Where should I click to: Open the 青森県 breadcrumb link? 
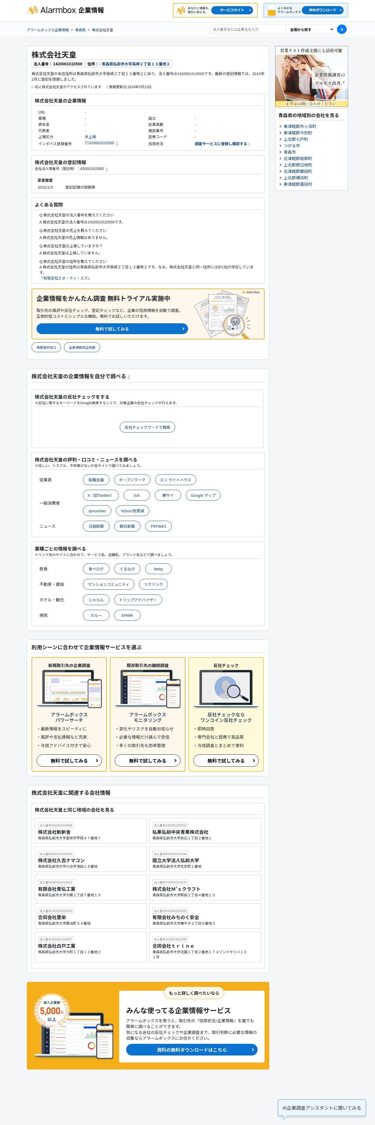coord(80,30)
